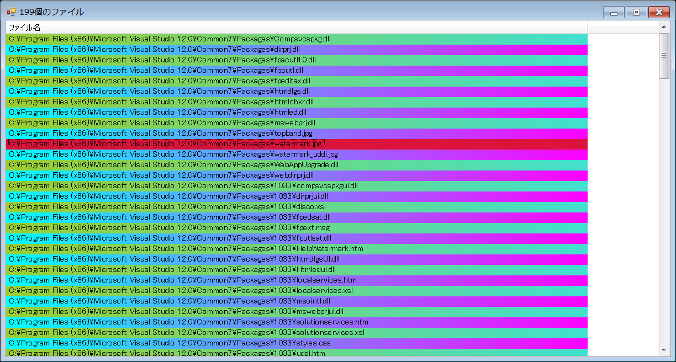Select the watermark_uddi.jpg row
This screenshot has width=676, height=362.
coord(297,155)
